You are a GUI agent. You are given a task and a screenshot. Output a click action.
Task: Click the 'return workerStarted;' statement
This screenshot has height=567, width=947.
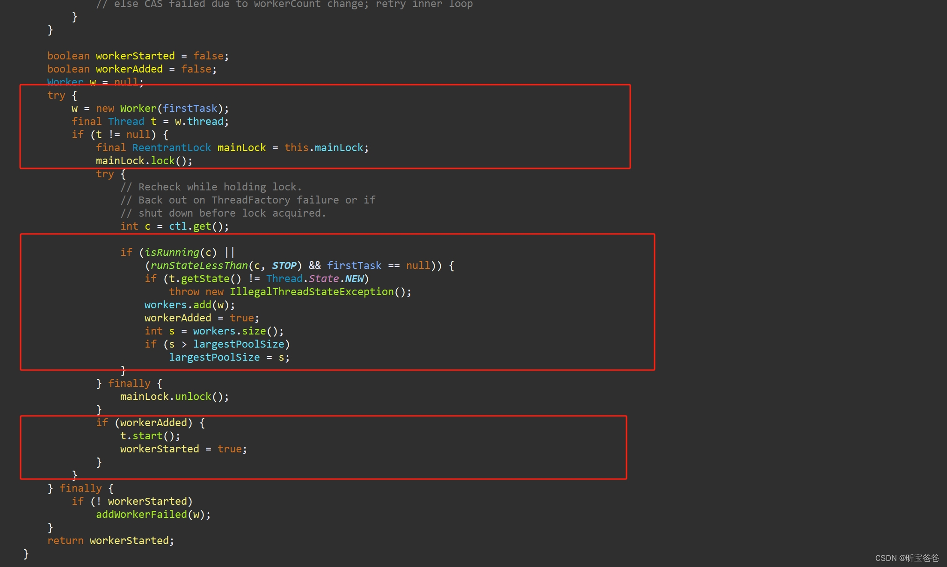110,541
